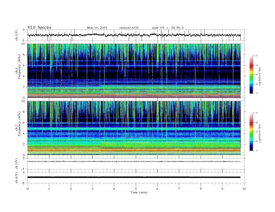Viewport: 275px width, 212px height.
Task: Click the "ch.4(V)" axis label
Action: click(17, 178)
